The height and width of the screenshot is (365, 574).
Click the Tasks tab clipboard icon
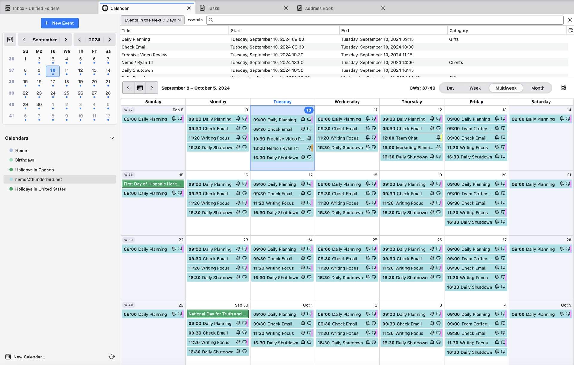click(x=202, y=8)
